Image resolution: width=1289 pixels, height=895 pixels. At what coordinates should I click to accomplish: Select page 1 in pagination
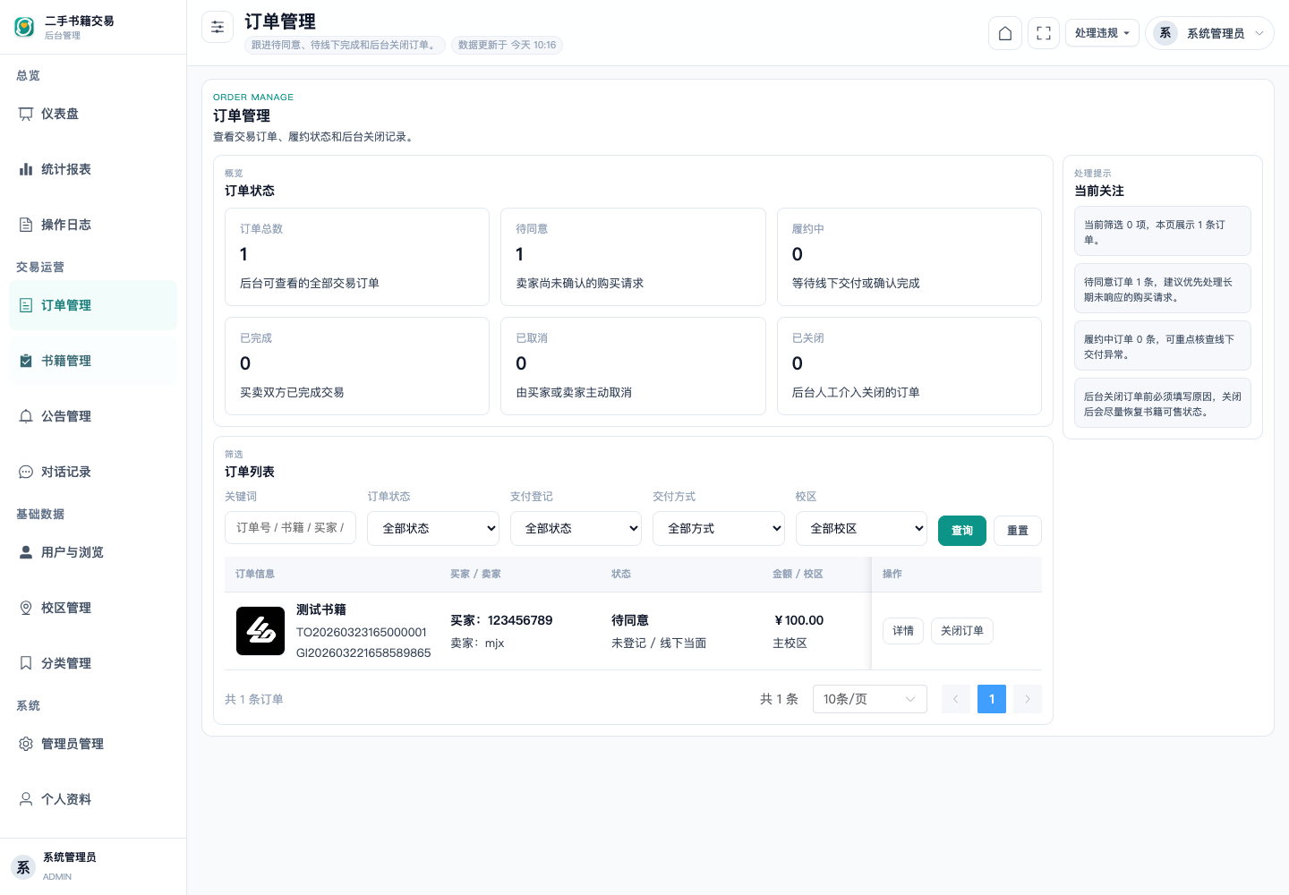pos(992,699)
